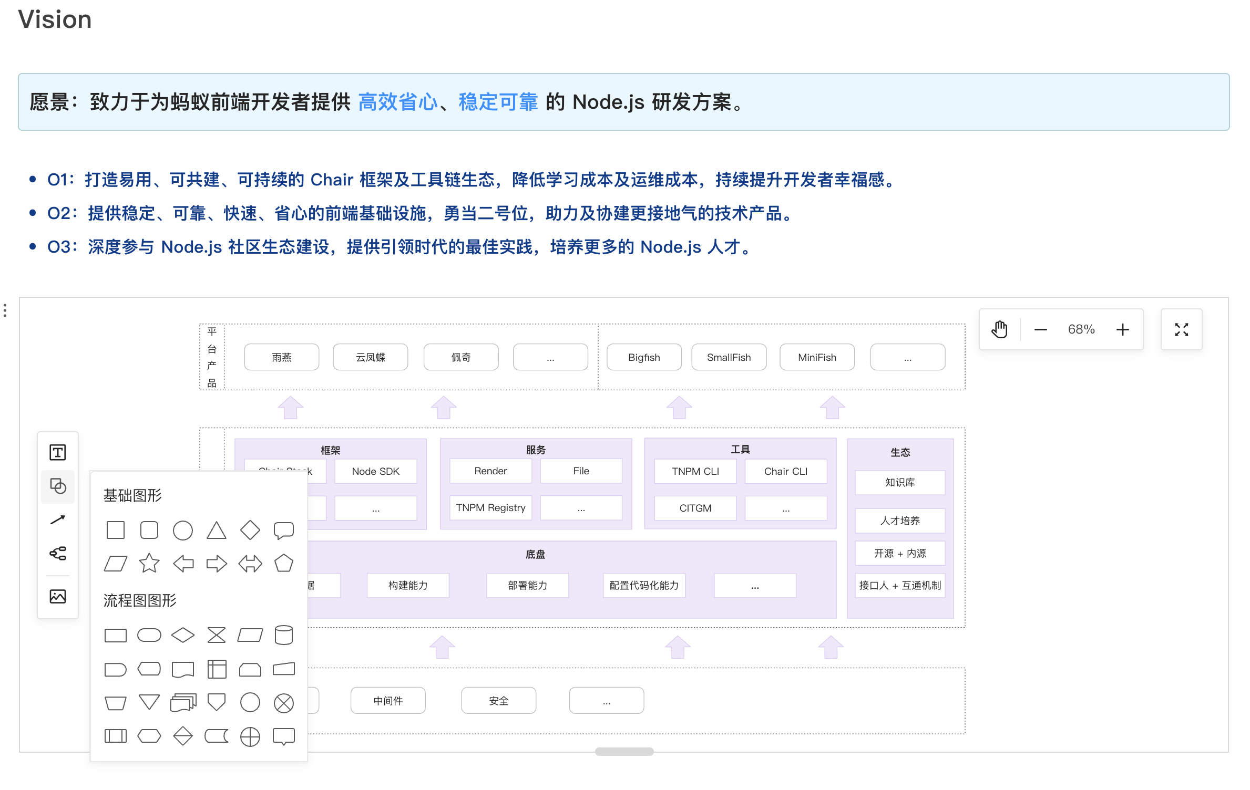Choose the mind map branch tool

point(58,553)
